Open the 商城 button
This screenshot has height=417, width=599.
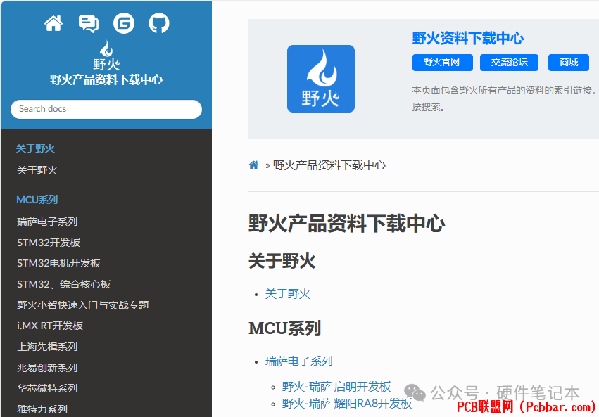tap(569, 62)
